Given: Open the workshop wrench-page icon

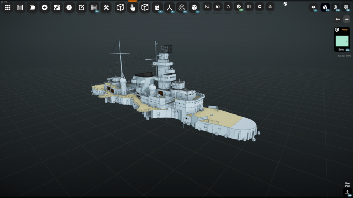Looking at the screenshot, I should (57, 7).
